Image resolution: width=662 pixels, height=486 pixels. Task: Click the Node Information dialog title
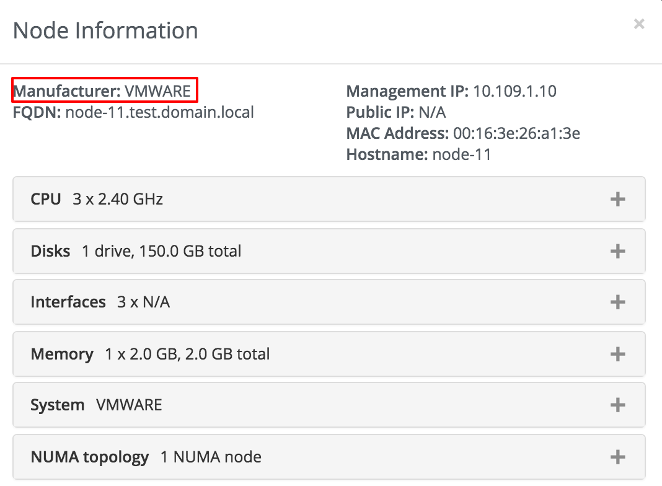[105, 30]
